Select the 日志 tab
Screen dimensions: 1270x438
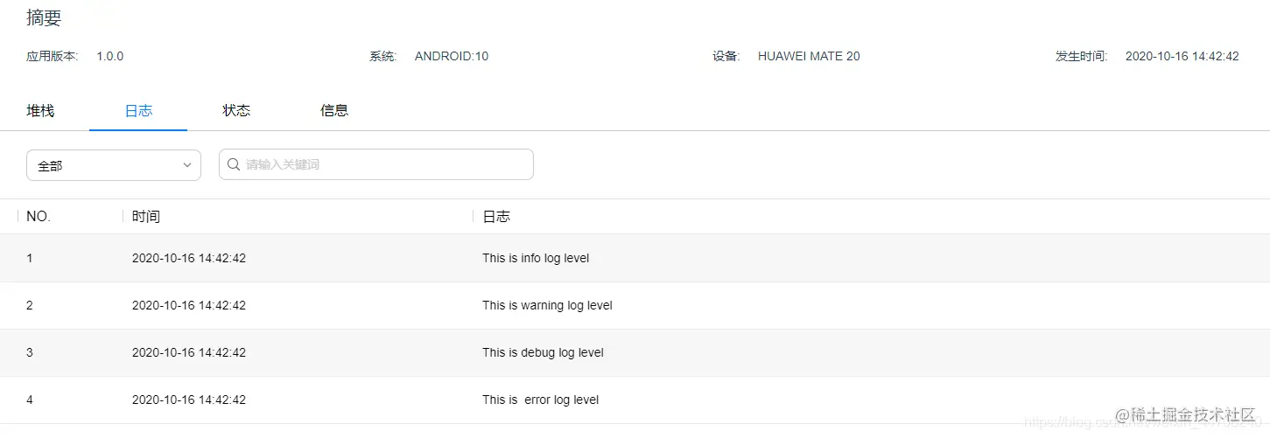138,110
